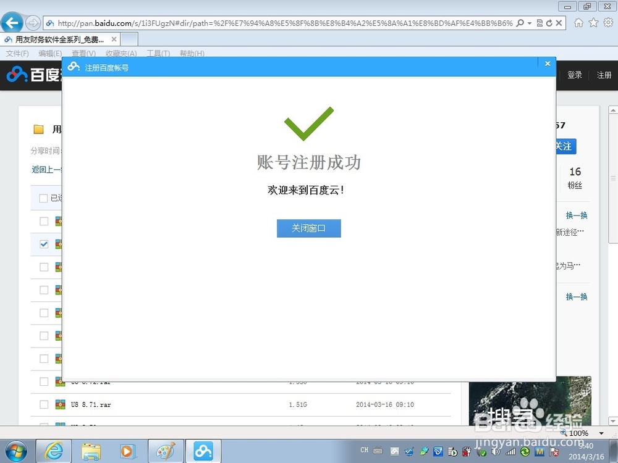618x463 pixels.
Task: Click the U8 8.71.rar file name
Action: [x=91, y=404]
